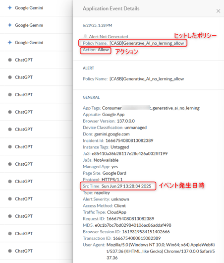Select the 'generative_ai_no_lerning' app tag
Image resolution: width=224 pixels, height=263 pixels.
[176, 108]
